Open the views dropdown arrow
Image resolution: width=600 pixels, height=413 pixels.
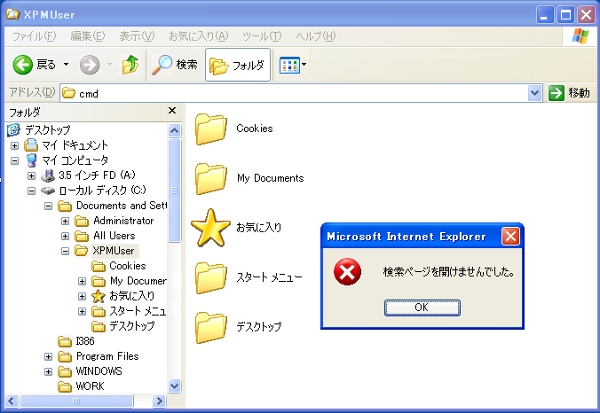pos(304,65)
